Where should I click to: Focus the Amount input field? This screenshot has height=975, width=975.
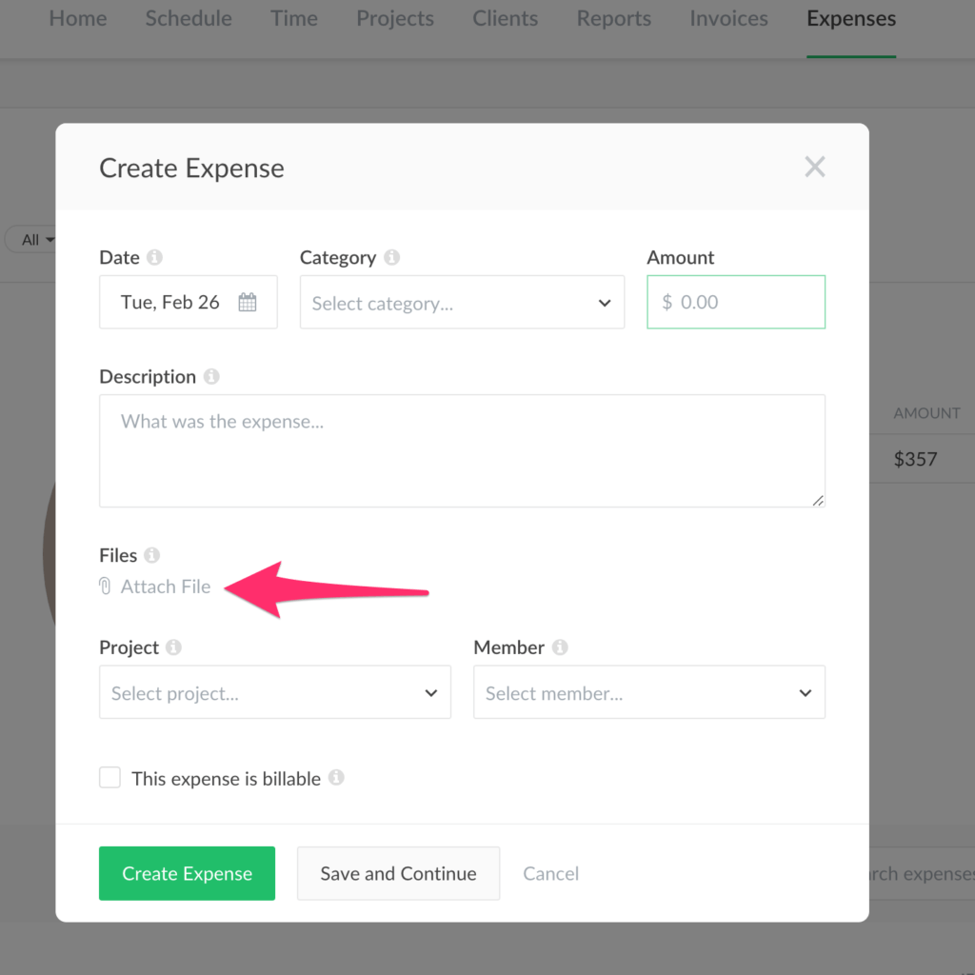point(735,302)
